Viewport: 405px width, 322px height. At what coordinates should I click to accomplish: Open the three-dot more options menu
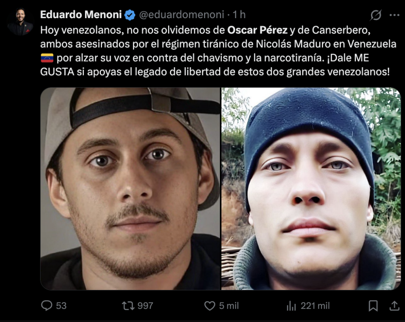394,15
